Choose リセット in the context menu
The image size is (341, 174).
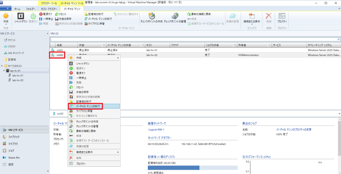tap(94, 87)
